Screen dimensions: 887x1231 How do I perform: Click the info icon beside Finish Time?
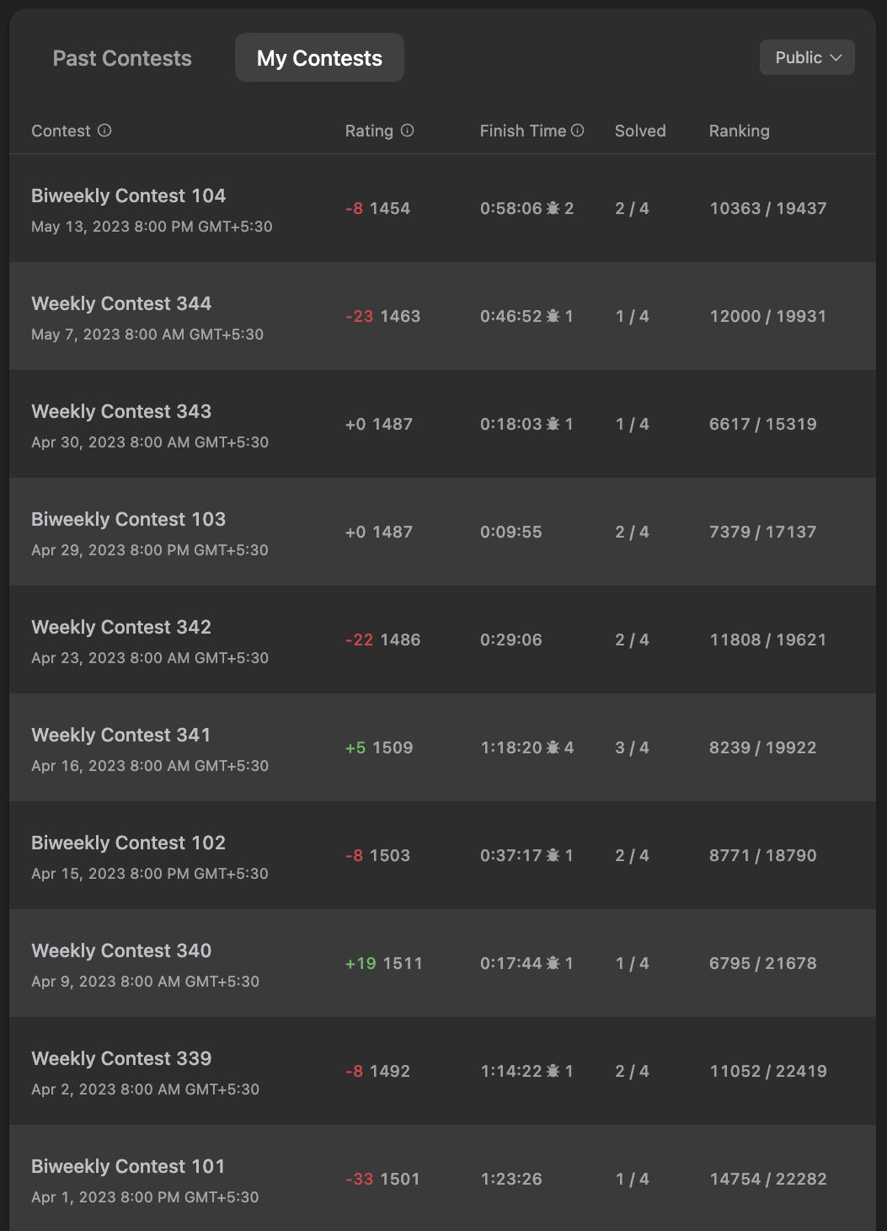point(578,131)
